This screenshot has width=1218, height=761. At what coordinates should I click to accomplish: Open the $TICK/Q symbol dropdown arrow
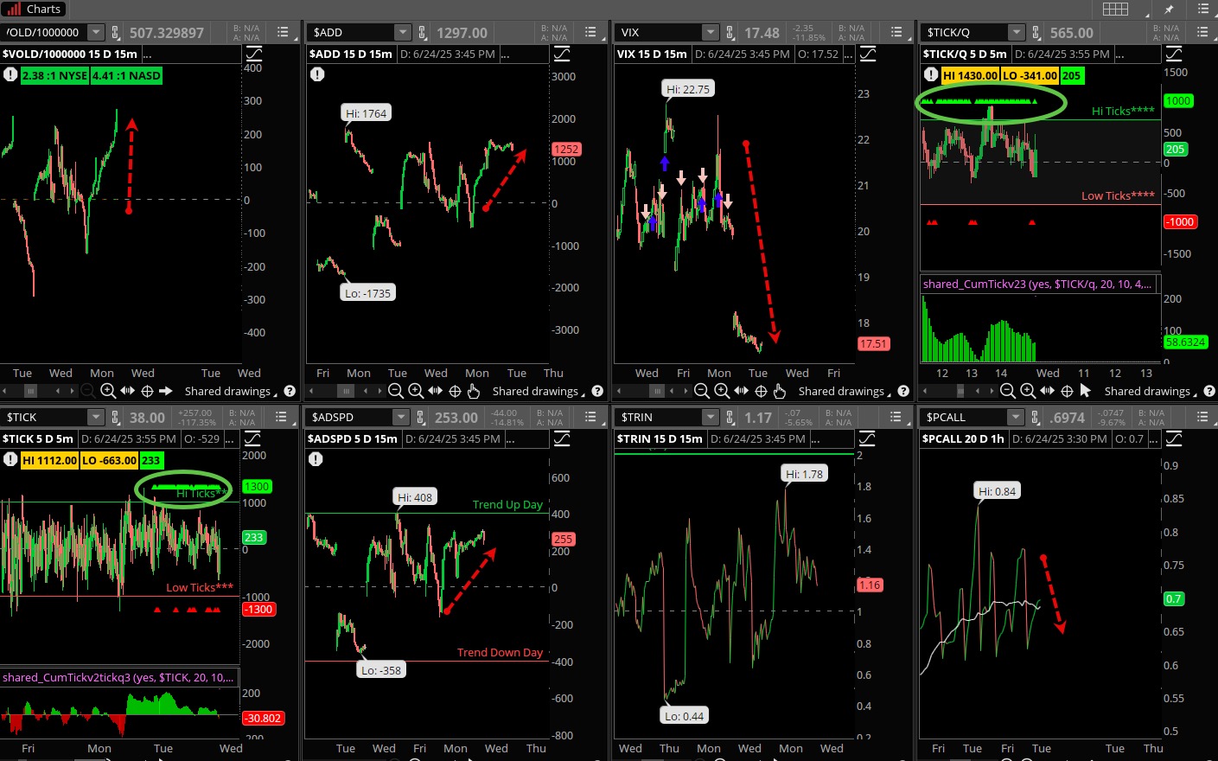click(1016, 33)
